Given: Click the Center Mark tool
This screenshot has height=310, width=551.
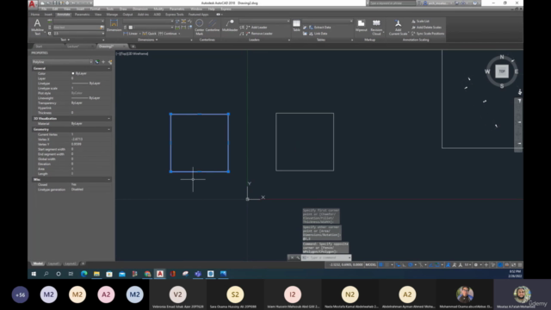Looking at the screenshot, I should pos(199,27).
